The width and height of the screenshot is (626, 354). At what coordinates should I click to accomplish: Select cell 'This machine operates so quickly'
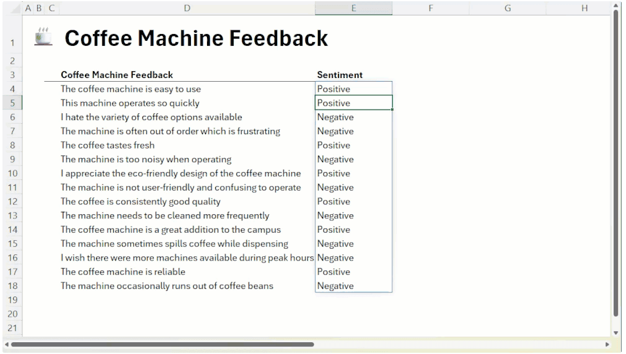[x=187, y=103]
